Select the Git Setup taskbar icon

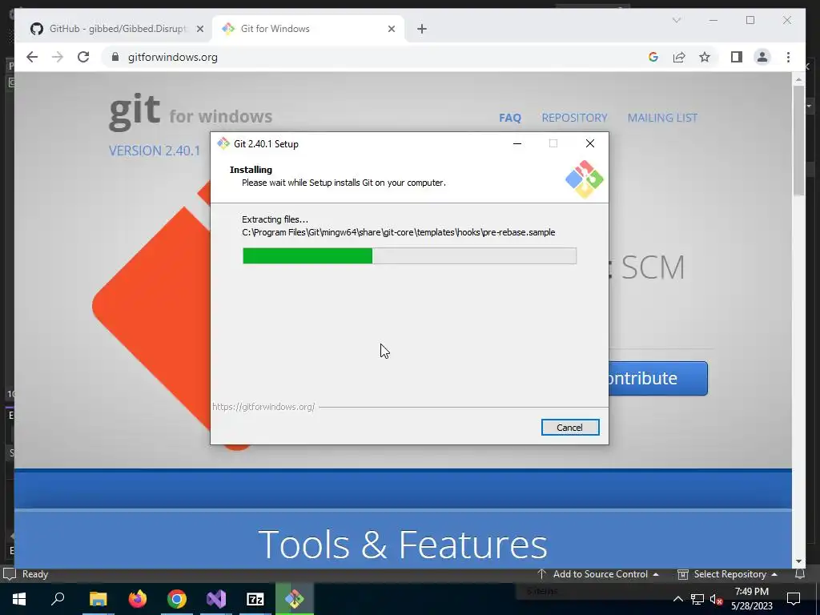pyautogui.click(x=295, y=599)
